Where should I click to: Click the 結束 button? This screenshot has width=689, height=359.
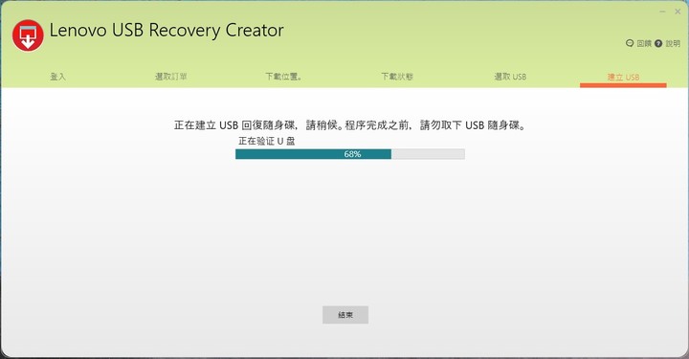345,315
